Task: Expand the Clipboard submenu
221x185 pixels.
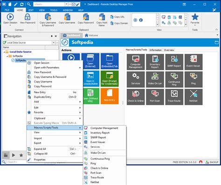Action: pyautogui.click(x=55, y=118)
